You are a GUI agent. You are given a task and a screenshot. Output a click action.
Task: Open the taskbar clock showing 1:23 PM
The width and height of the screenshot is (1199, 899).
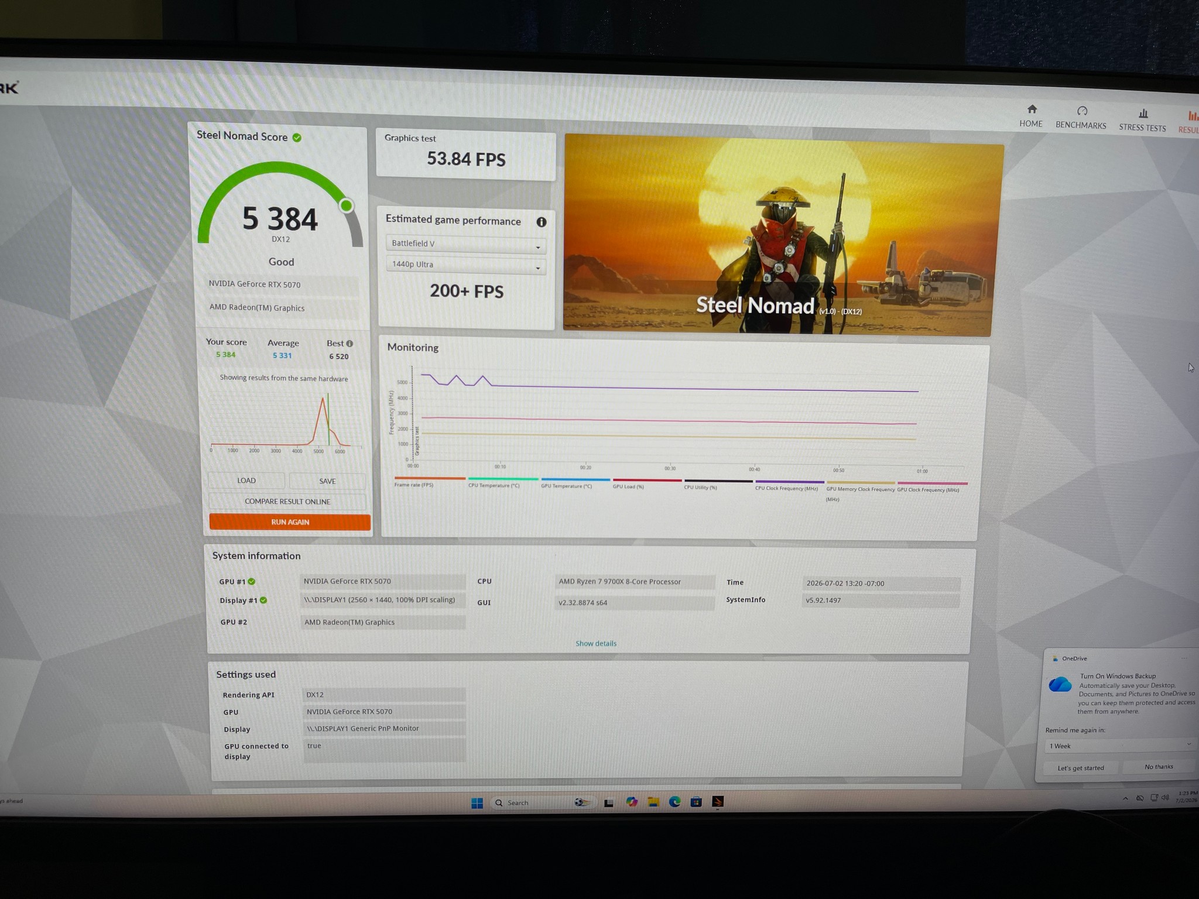tap(1187, 797)
